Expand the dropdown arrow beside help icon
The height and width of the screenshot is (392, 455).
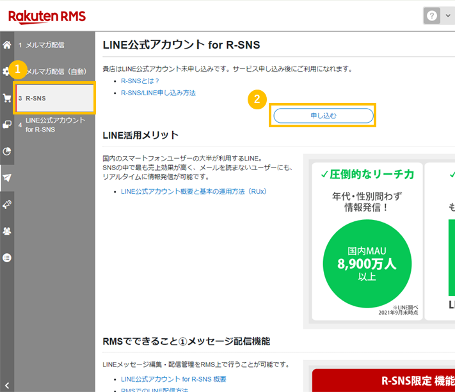coord(448,16)
